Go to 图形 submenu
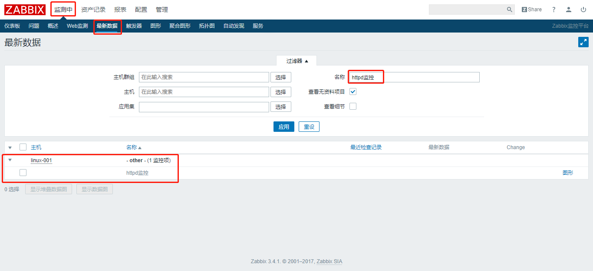 (155, 26)
